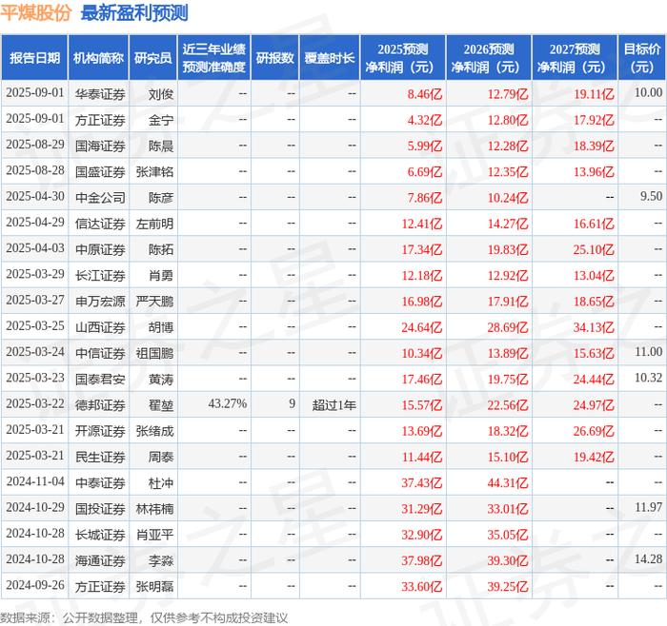The image size is (667, 626).
Task: Select the 长城证券 institution cell
Action: 100,535
